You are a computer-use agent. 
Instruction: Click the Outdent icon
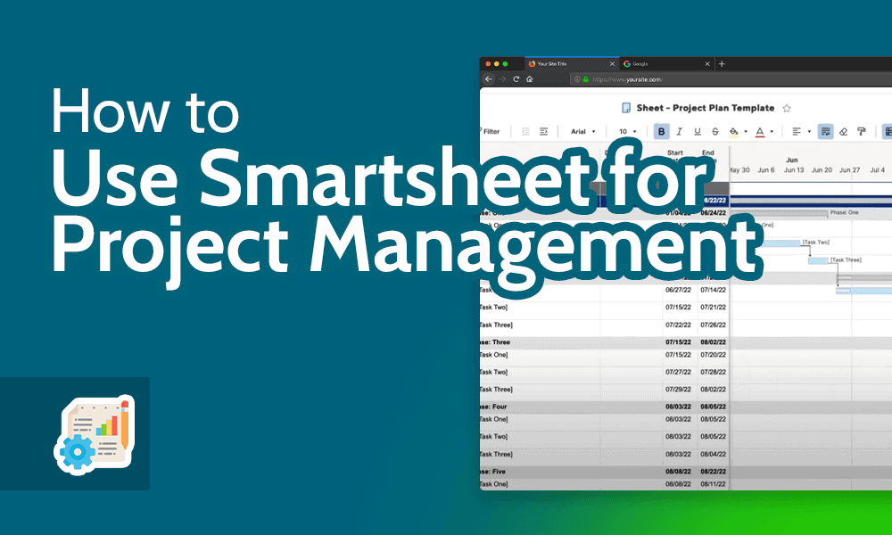click(x=525, y=131)
